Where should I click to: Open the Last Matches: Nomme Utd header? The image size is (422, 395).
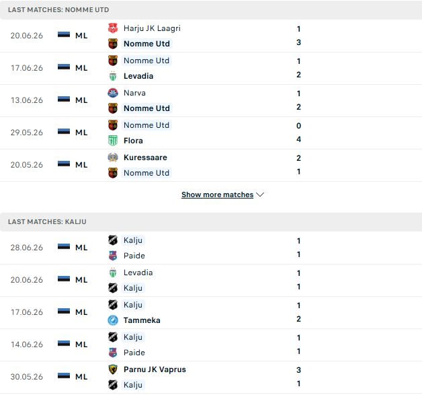pyautogui.click(x=211, y=9)
